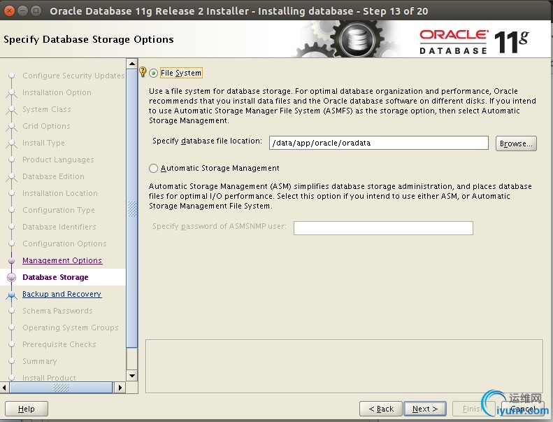Image resolution: width=553 pixels, height=422 pixels.
Task: Click the empty message area panel
Action: click(344, 366)
